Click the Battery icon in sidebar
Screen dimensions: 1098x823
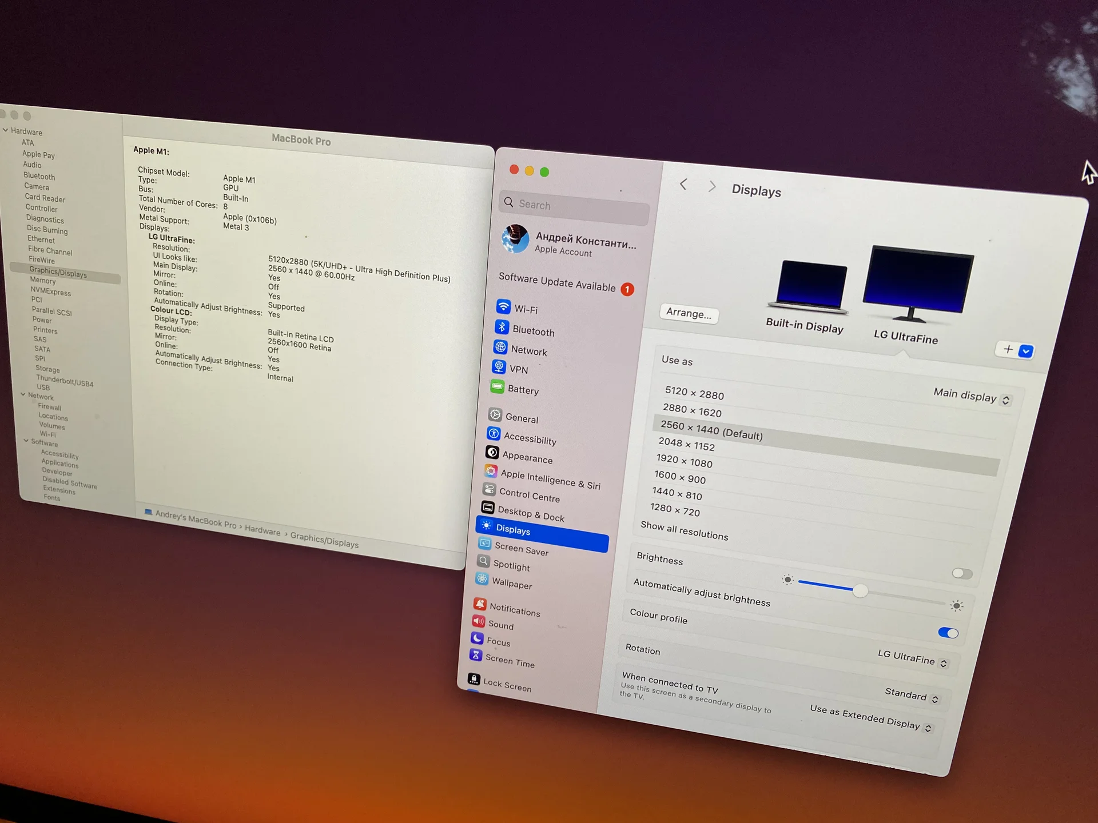[x=498, y=386]
